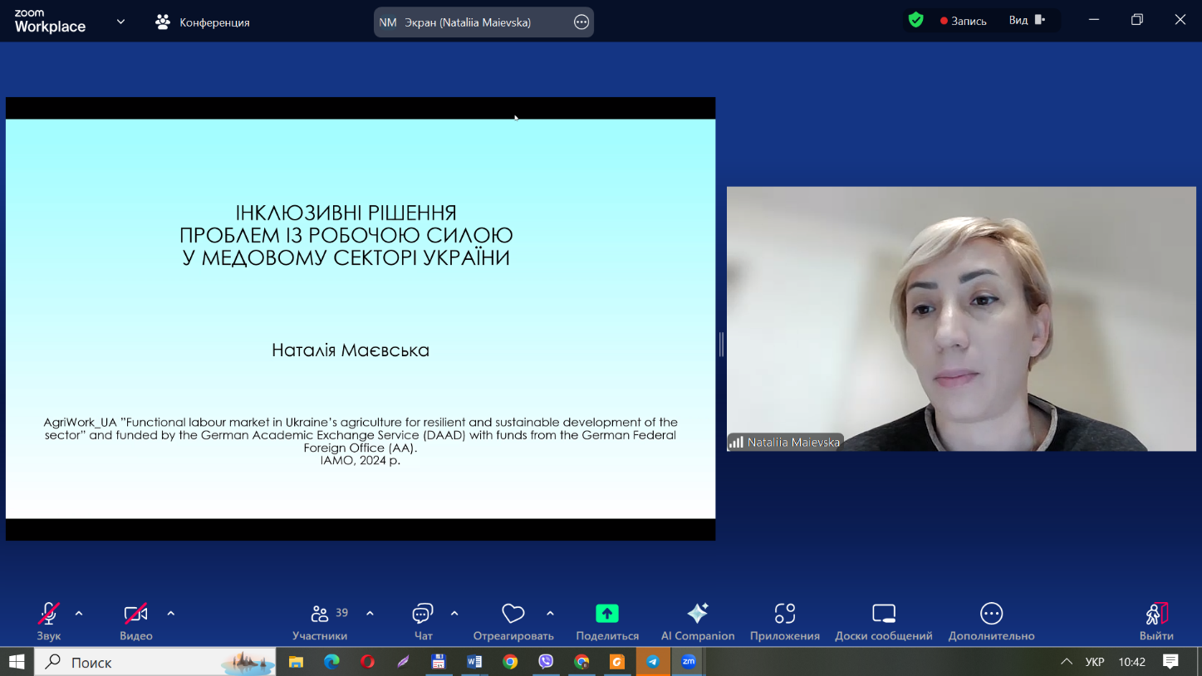This screenshot has width=1202, height=676.
Task: Open the Windows notification center
Action: click(1170, 662)
